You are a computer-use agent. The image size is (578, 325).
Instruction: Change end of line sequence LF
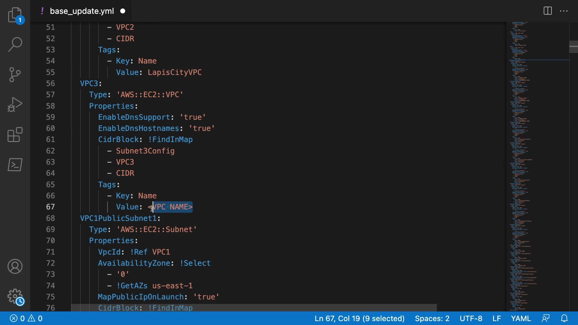pyautogui.click(x=497, y=318)
